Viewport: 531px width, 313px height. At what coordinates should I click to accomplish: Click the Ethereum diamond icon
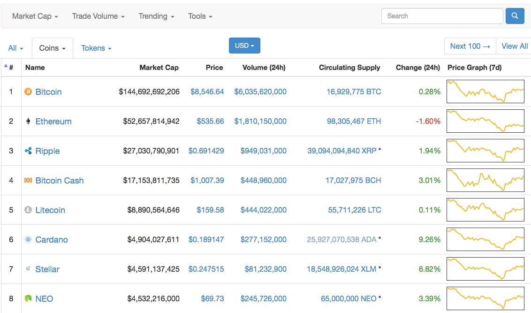coord(28,122)
